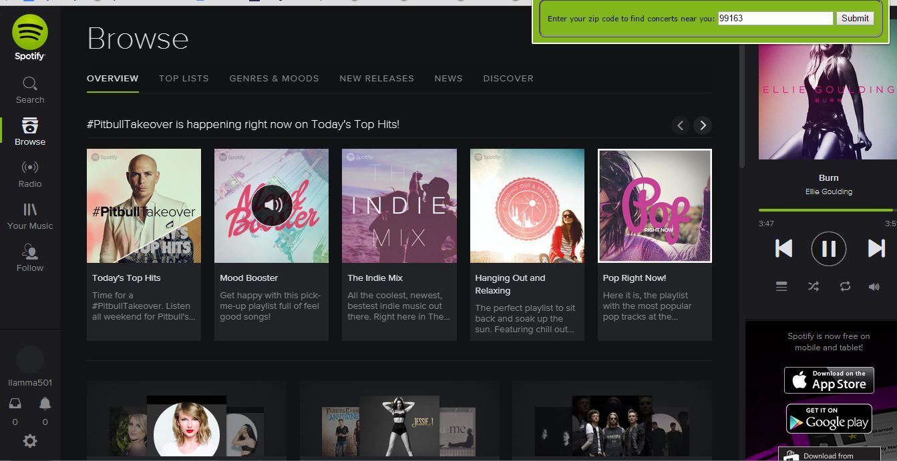
Task: Click the elapsed time 3:47
Action: tap(766, 223)
